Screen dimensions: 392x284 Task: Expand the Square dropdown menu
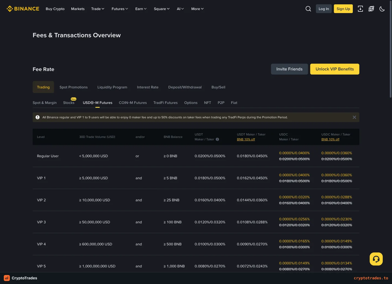(x=162, y=9)
